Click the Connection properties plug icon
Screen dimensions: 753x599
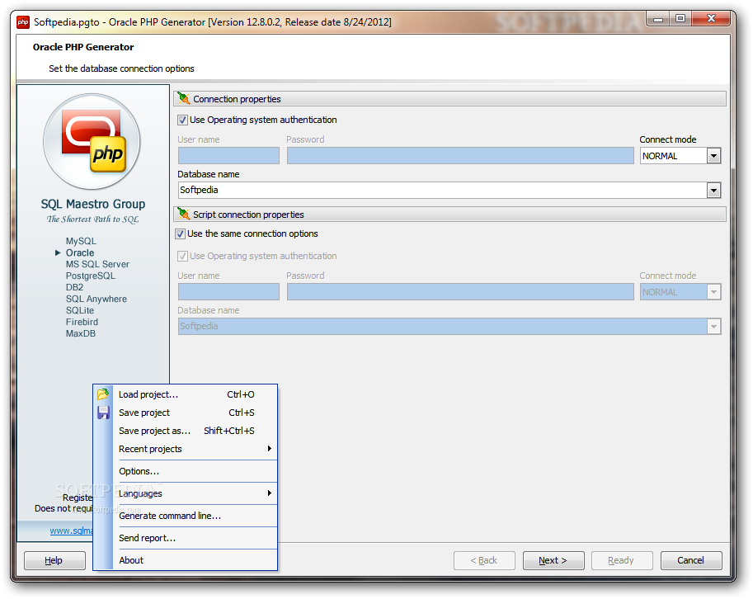pos(183,98)
